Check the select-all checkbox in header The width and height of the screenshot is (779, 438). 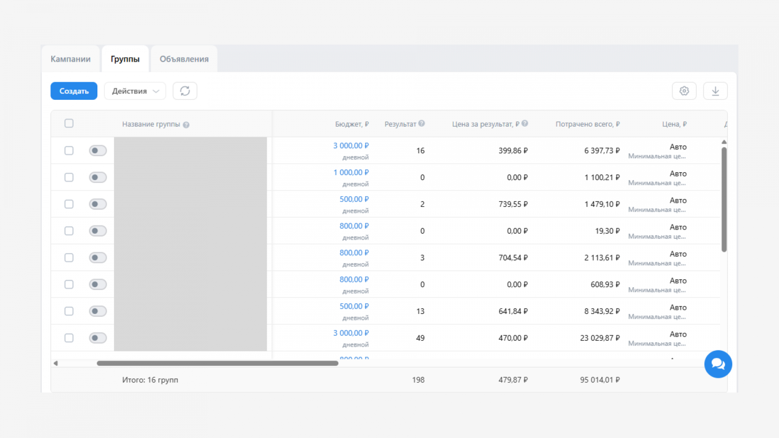click(69, 124)
